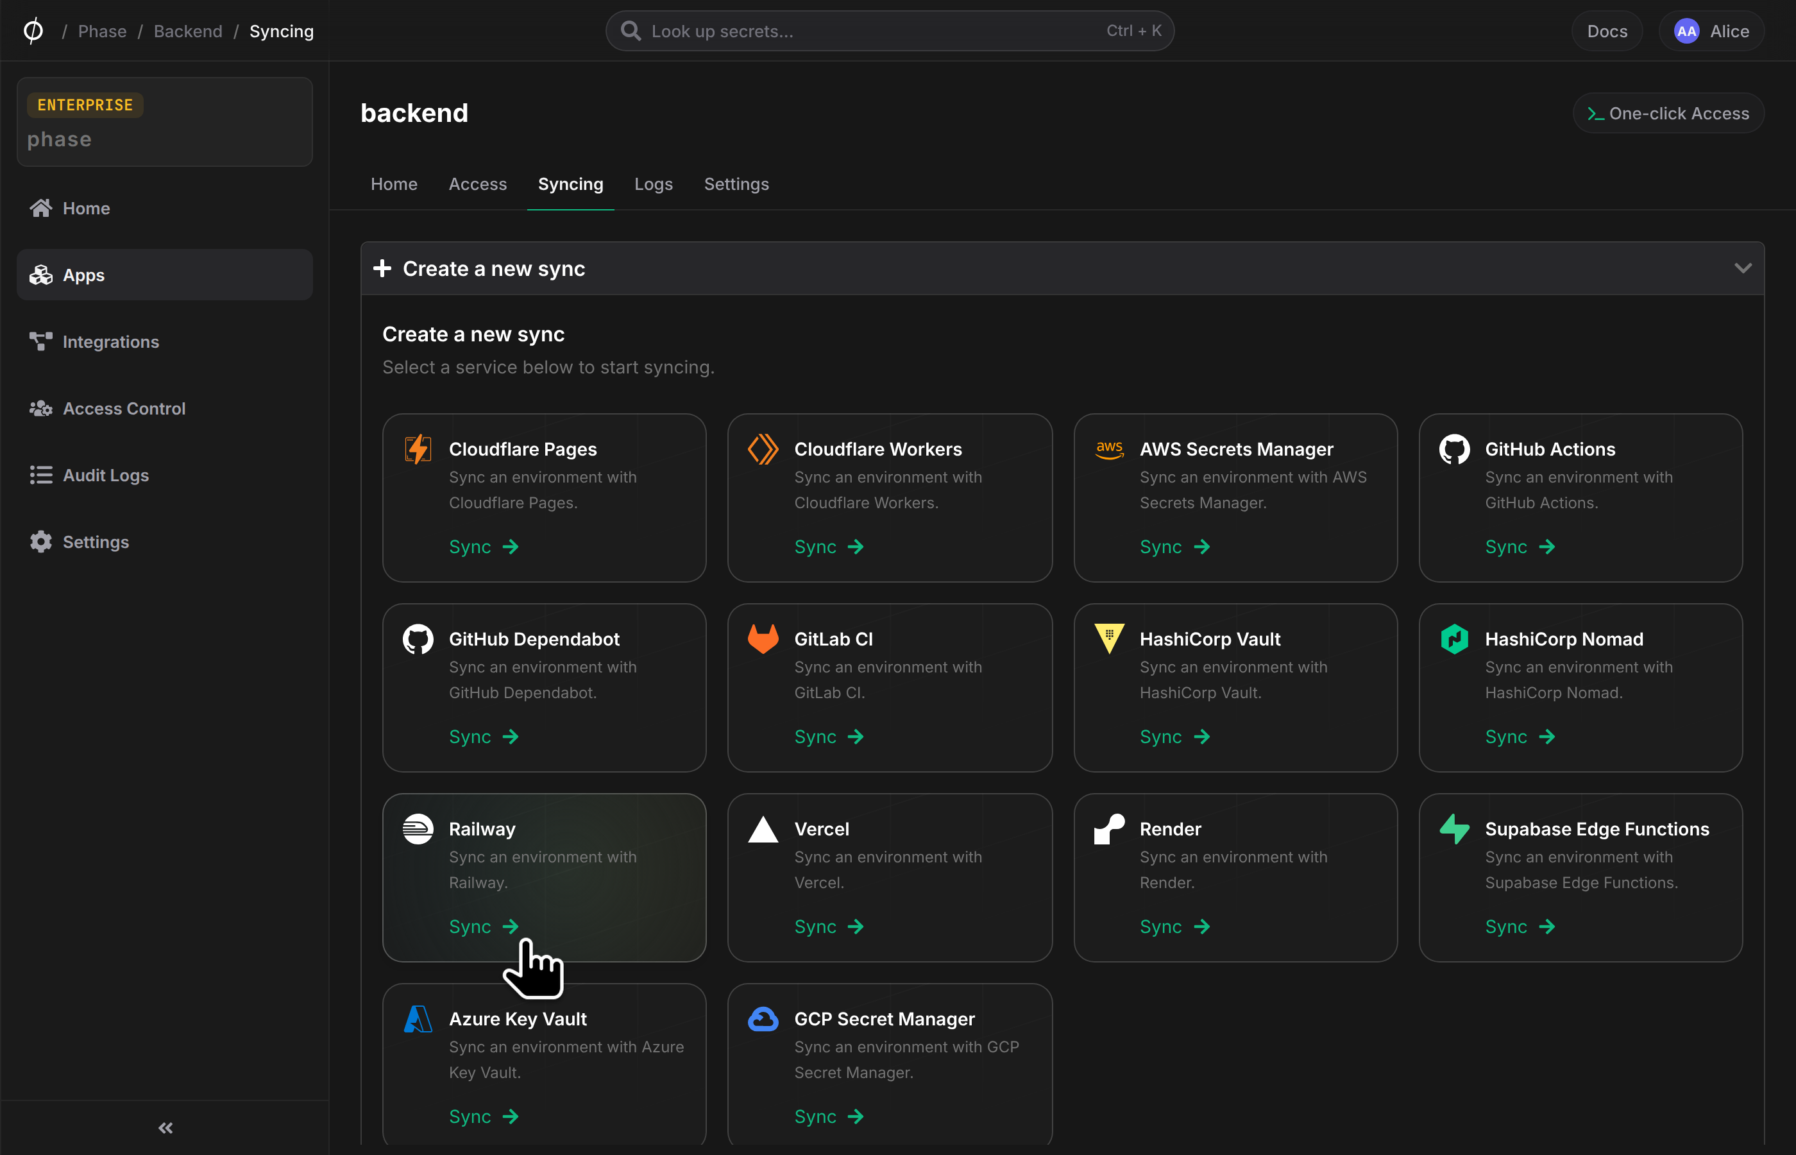Select the Syncing tab

tap(570, 184)
